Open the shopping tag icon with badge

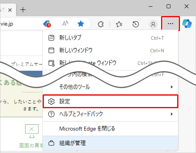coord(47,24)
